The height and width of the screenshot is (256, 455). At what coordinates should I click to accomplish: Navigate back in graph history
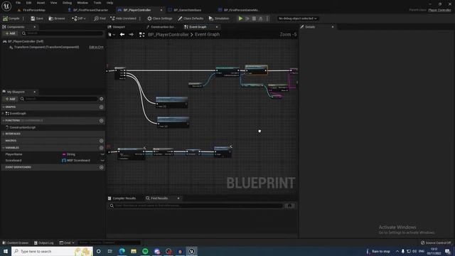[122, 35]
